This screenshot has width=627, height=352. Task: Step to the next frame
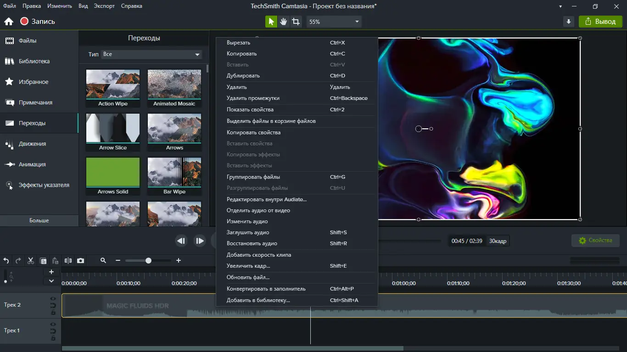[x=200, y=241]
